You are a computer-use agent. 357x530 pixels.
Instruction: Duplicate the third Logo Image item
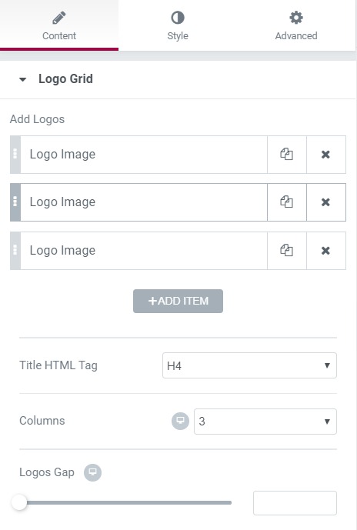pyautogui.click(x=287, y=251)
